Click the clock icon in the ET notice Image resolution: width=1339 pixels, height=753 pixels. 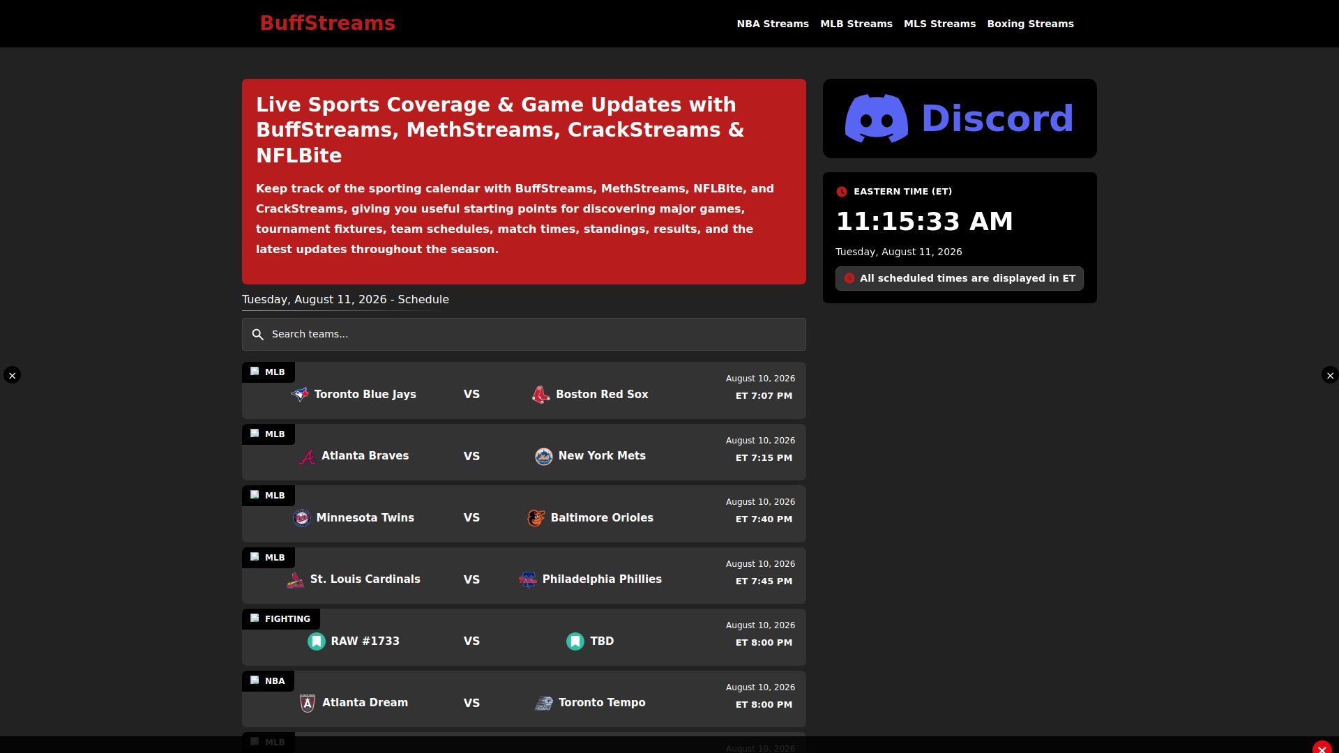point(849,279)
